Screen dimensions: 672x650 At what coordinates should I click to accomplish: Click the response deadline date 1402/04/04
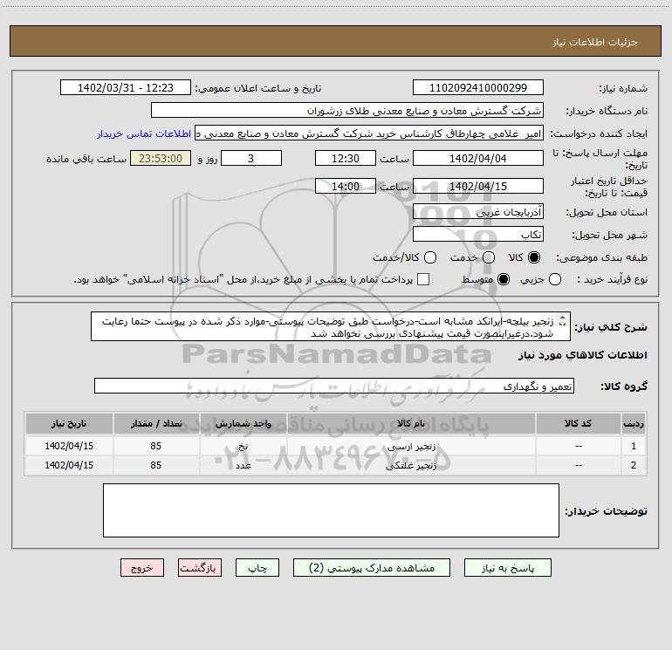[x=478, y=158]
